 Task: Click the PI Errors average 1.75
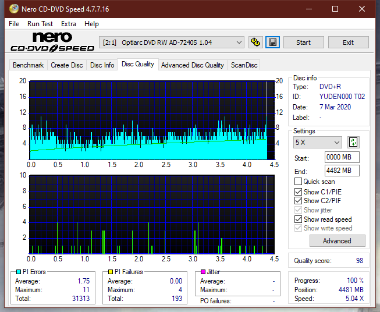[x=84, y=281]
